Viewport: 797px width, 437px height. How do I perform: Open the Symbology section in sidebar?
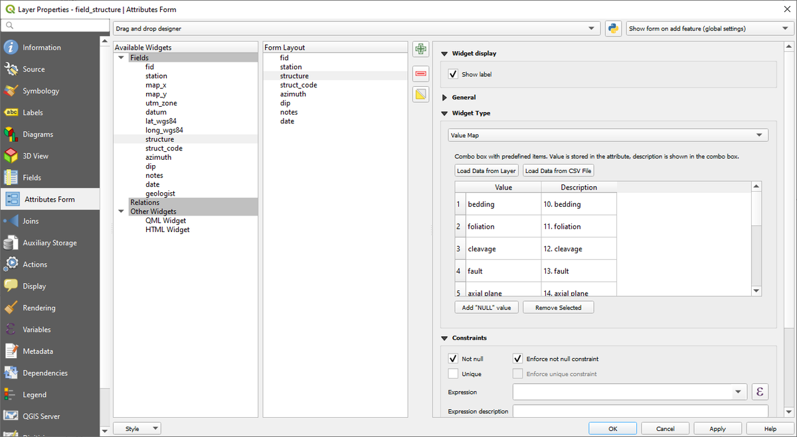pos(41,91)
